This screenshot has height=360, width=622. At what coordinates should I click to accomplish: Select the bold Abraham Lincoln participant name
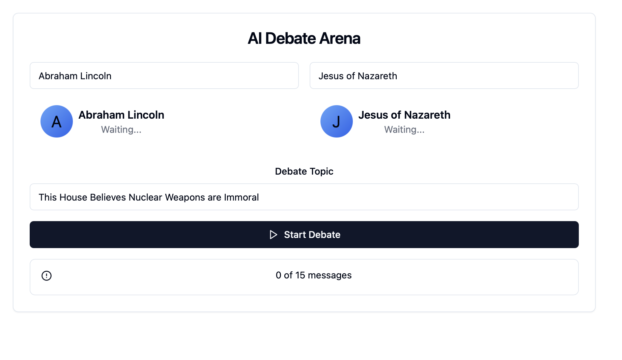coord(121,115)
